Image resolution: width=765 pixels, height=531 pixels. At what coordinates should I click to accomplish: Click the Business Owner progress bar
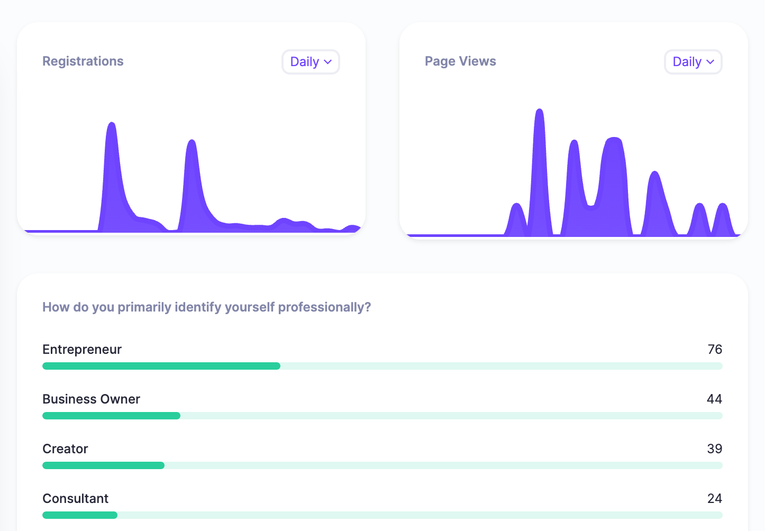pyautogui.click(x=111, y=416)
